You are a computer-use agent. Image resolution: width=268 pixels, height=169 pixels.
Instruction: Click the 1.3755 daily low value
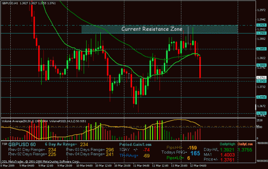tap(245, 150)
